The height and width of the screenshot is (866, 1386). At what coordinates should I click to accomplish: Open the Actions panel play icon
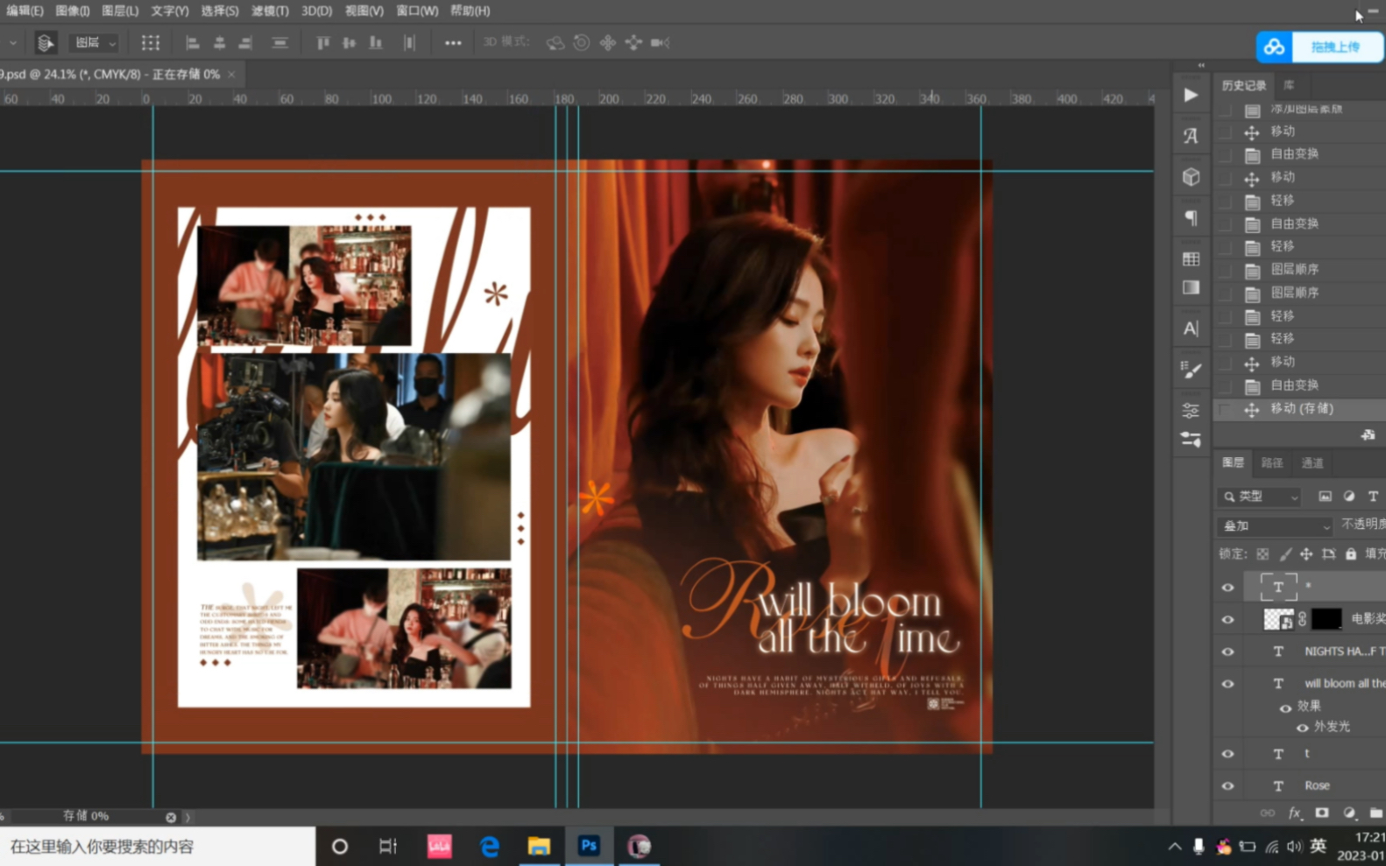tap(1191, 95)
